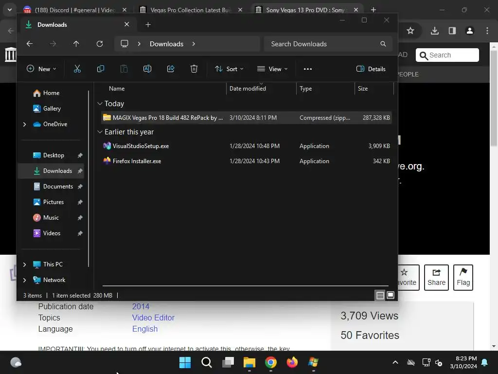
Task: Switch to the Discord #general Chrome tab
Action: tap(75, 10)
